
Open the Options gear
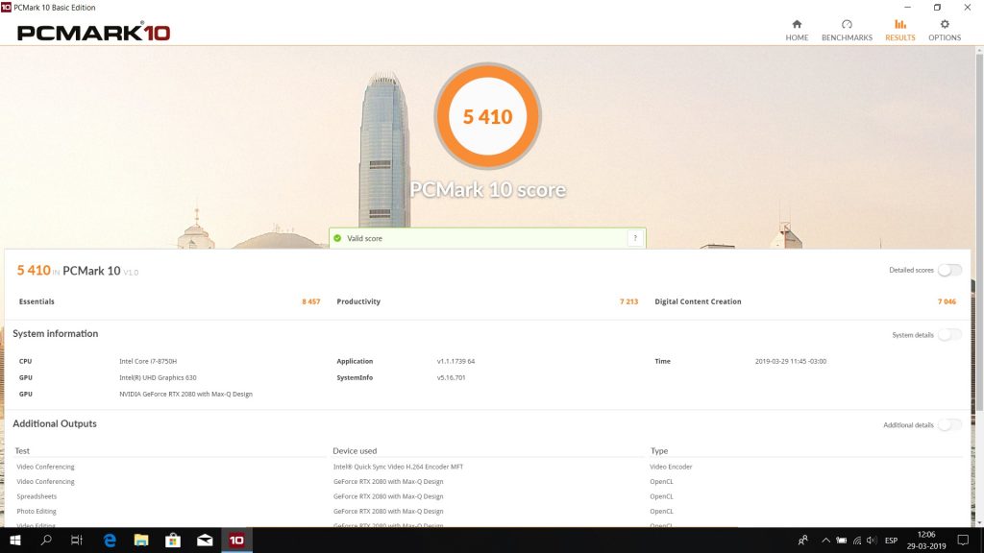pos(944,30)
